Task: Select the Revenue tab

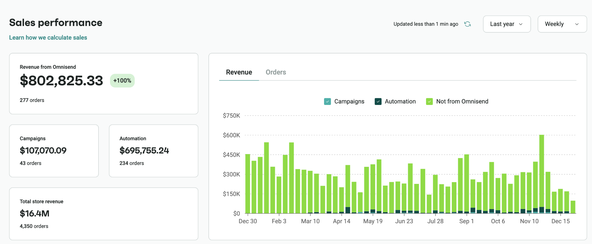Action: [239, 72]
